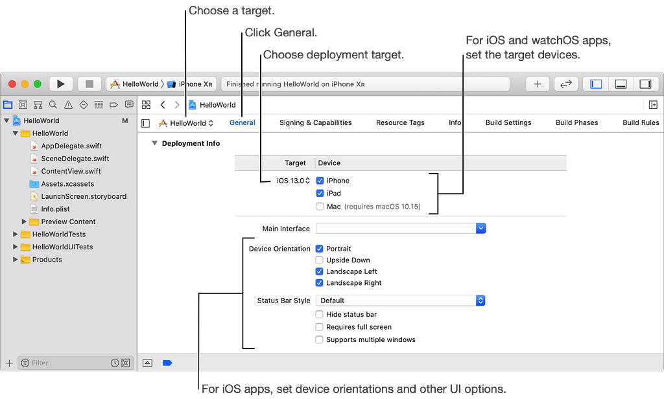Show recent files filter clock icon
The width and height of the screenshot is (664, 399).
click(x=115, y=363)
